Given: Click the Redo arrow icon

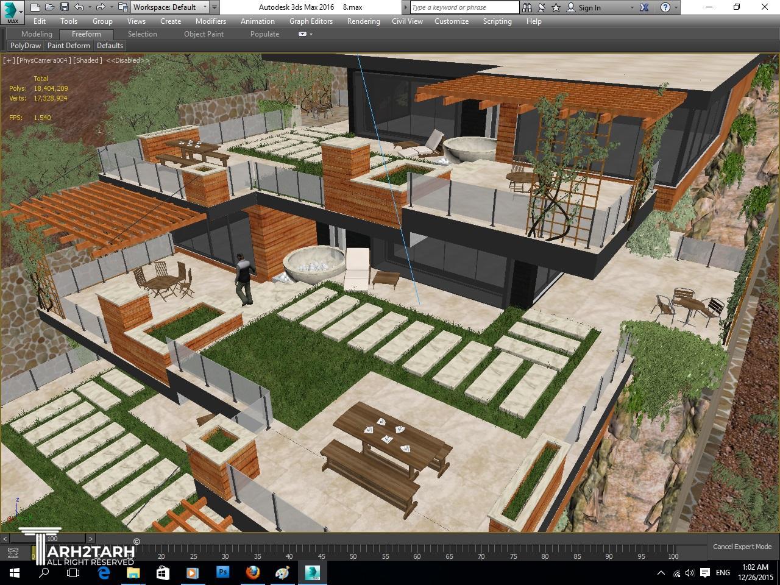Looking at the screenshot, I should tap(101, 7).
